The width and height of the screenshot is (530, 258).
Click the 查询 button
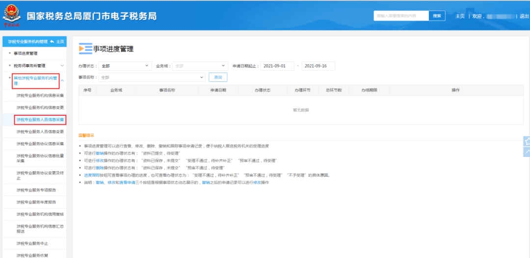click(x=218, y=77)
